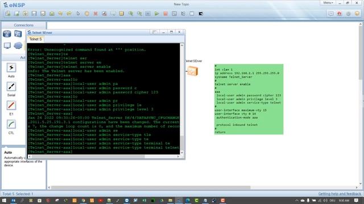This screenshot has height=204, width=364.
Task: Click the Connections panel header
Action: pos(24,25)
